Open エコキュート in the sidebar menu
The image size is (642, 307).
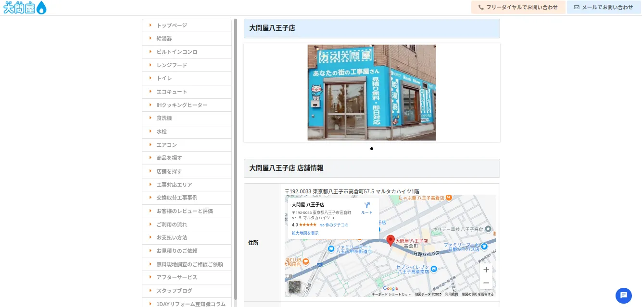(x=187, y=92)
